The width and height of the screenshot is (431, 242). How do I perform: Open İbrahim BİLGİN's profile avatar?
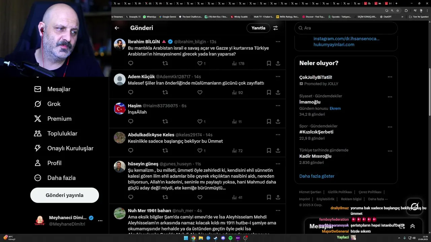(x=120, y=44)
